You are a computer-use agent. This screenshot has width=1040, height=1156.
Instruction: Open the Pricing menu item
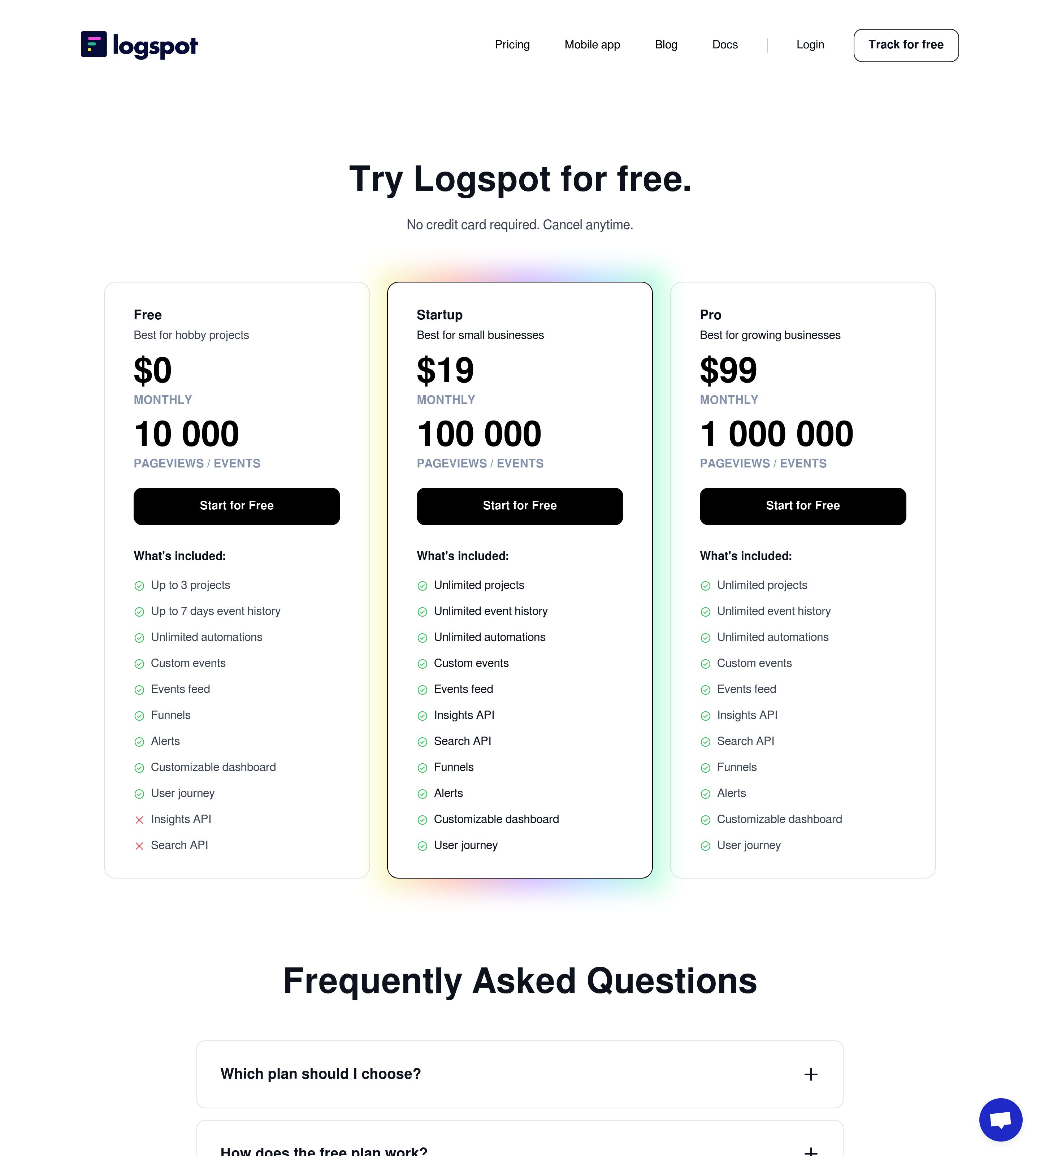click(512, 44)
